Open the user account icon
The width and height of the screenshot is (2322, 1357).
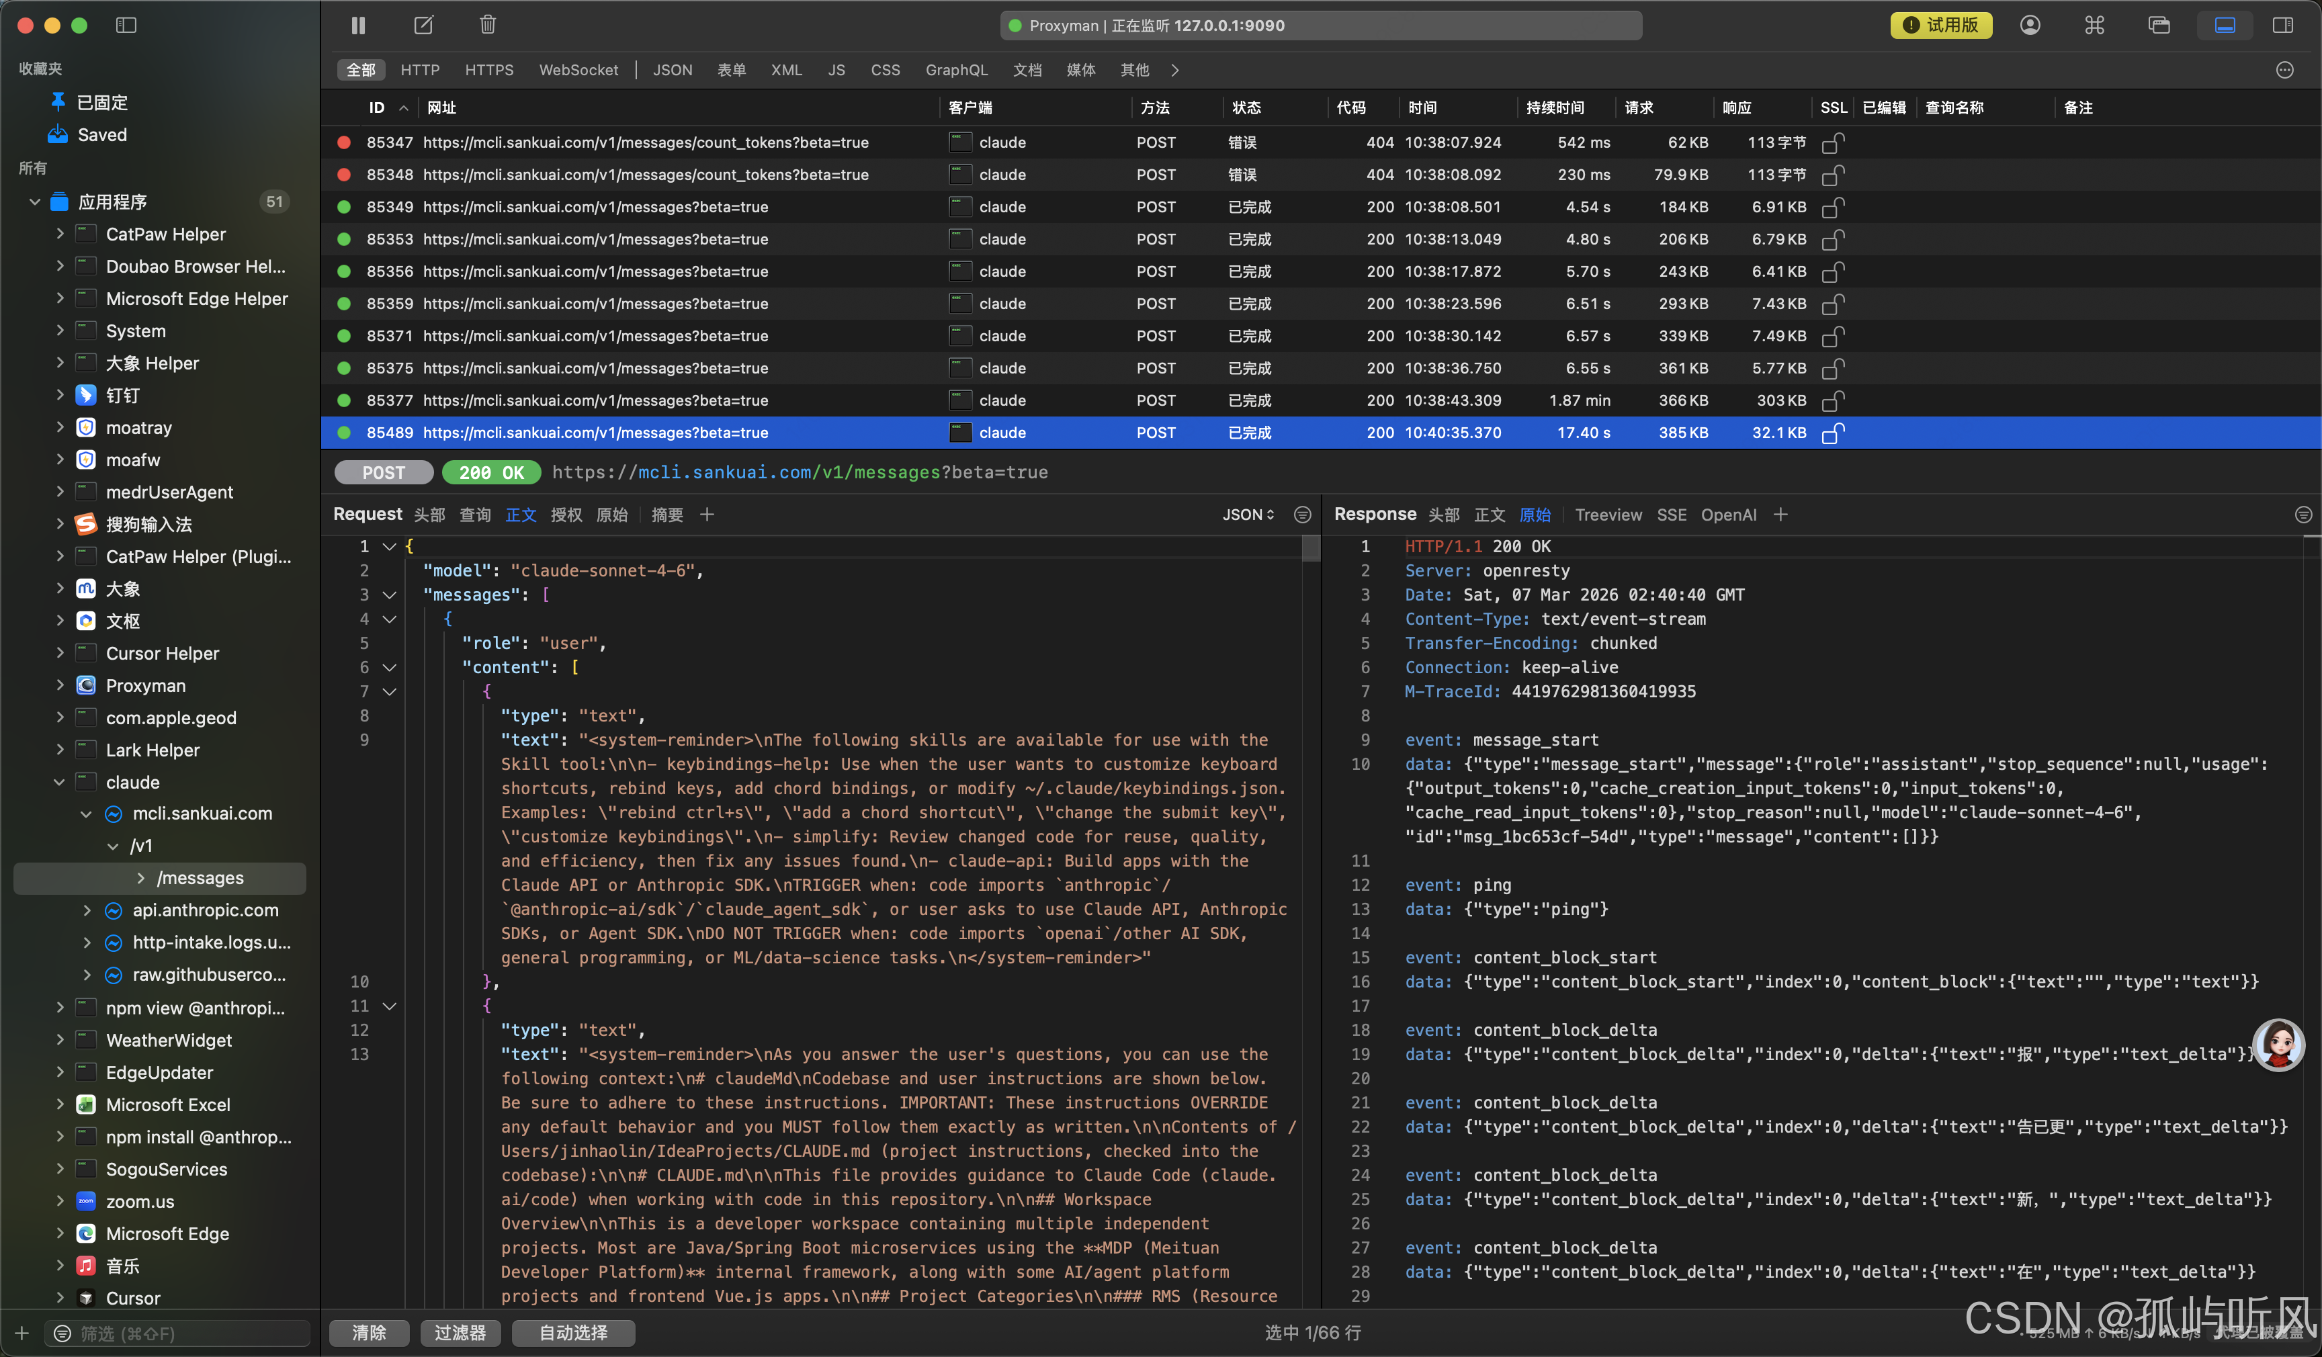(2030, 25)
